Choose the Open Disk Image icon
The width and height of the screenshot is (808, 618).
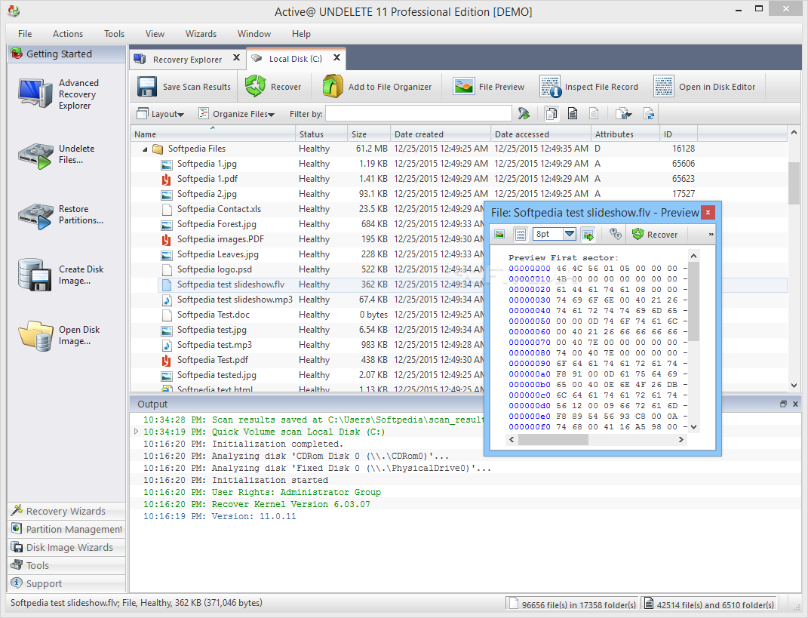click(35, 336)
